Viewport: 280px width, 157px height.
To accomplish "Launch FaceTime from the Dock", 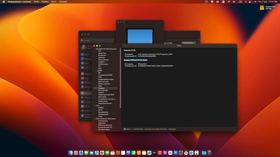I will [x=107, y=153].
